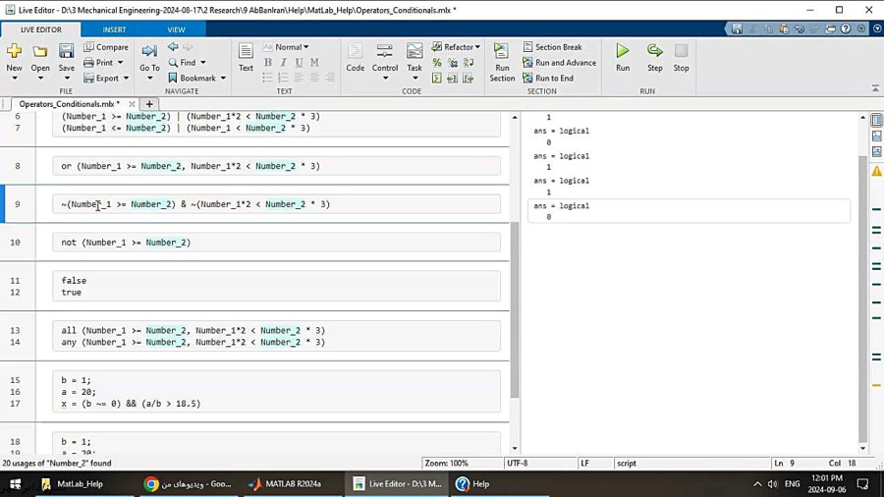Click the editor vertical scrollbar thumb

[514, 309]
